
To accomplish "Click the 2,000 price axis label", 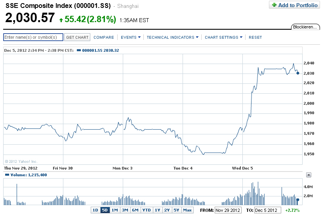I will tap(309, 103).
